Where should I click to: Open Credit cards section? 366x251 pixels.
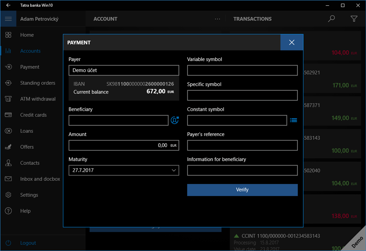click(33, 115)
